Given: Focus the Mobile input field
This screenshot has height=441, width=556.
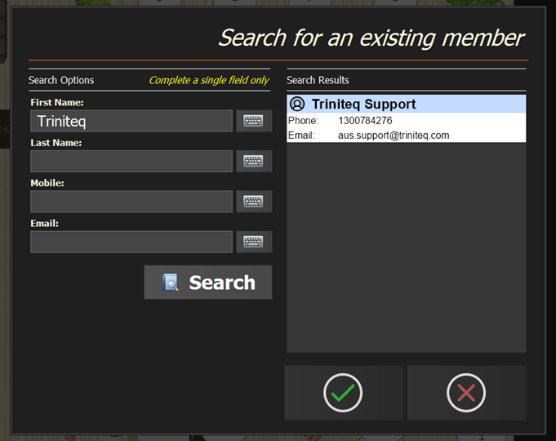Looking at the screenshot, I should coord(131,202).
